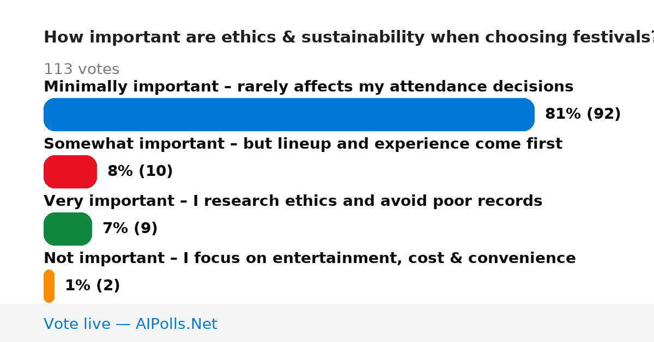Choose option 'Very important – I research ethics'
Screen dimensions: 654x342
point(293,201)
